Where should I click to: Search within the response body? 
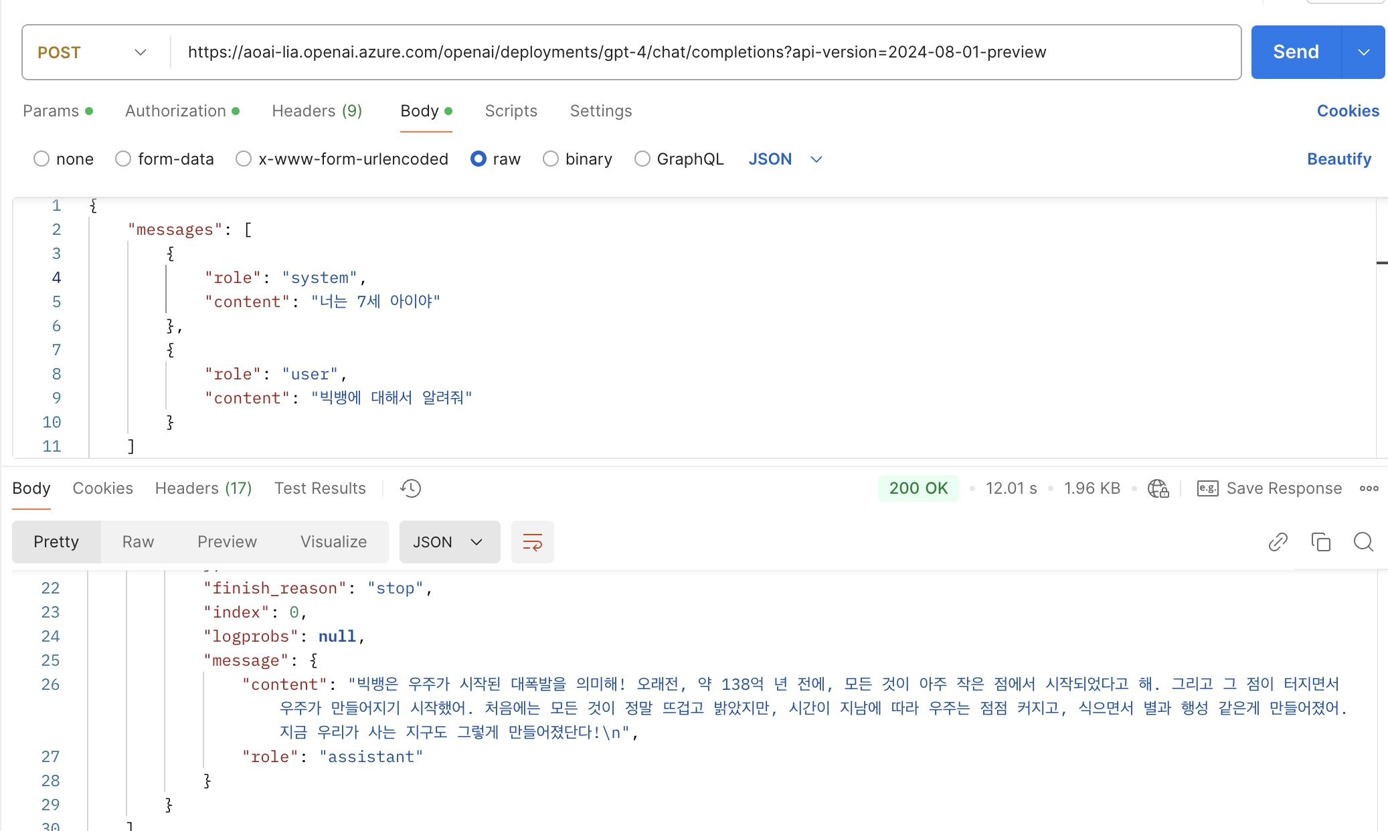point(1363,542)
